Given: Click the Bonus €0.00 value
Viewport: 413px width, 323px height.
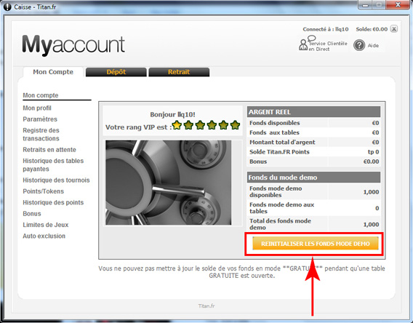Looking at the screenshot, I should click(371, 161).
